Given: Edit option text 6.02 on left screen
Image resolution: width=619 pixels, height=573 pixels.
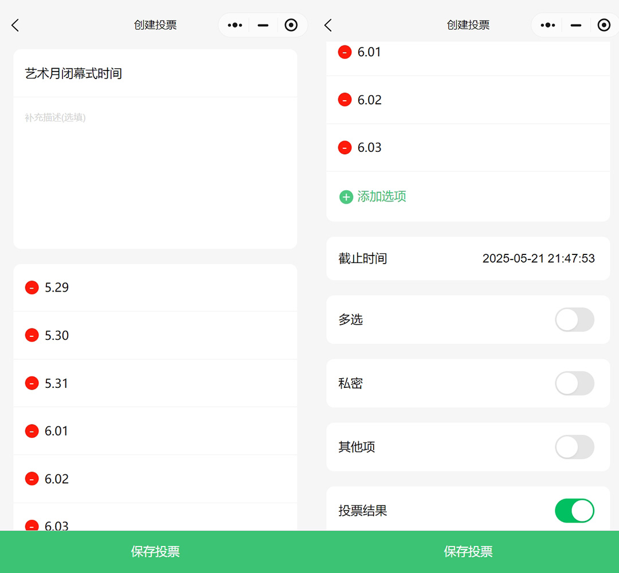Looking at the screenshot, I should (56, 479).
